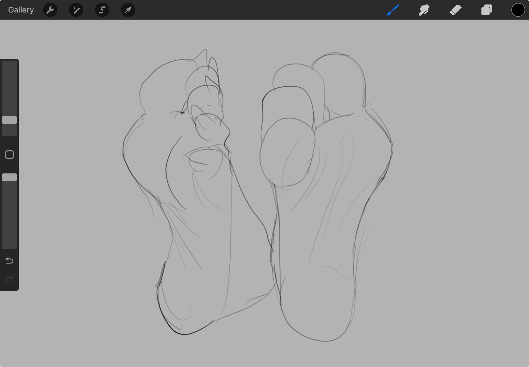Tap the Undo arrow
Image resolution: width=529 pixels, height=367 pixels.
(10, 261)
